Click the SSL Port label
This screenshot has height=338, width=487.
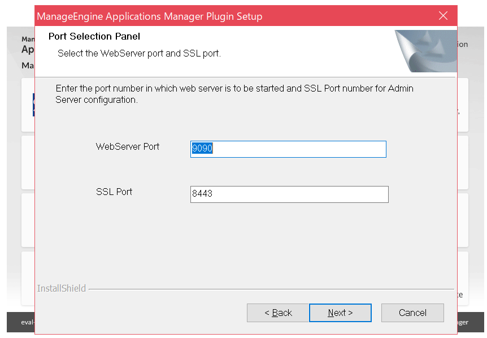point(114,192)
